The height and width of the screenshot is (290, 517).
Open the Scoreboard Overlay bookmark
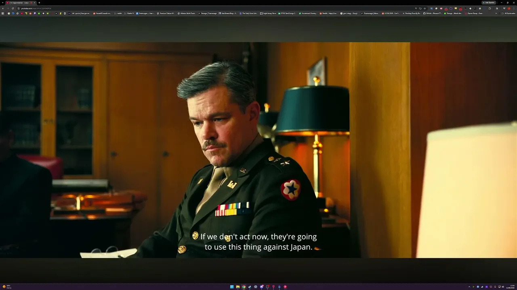[x=308, y=13]
